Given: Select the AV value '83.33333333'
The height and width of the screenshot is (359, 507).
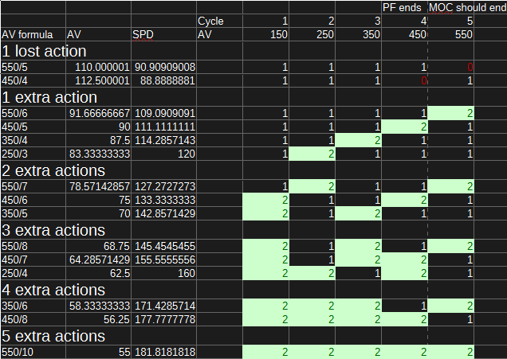Looking at the screenshot, I should coord(98,154).
